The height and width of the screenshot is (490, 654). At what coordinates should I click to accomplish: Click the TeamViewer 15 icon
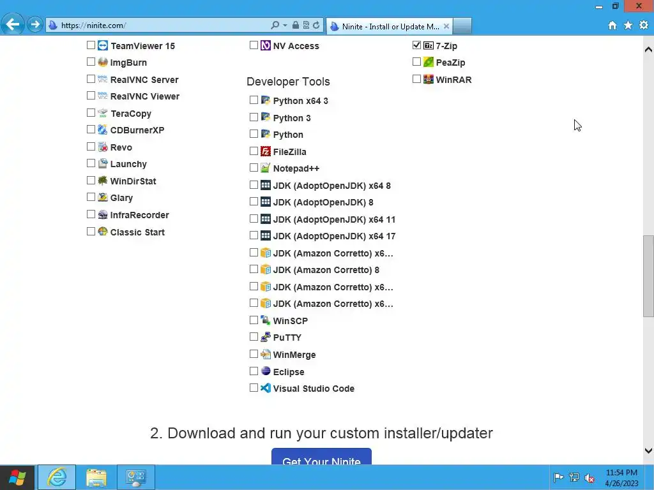(x=103, y=45)
